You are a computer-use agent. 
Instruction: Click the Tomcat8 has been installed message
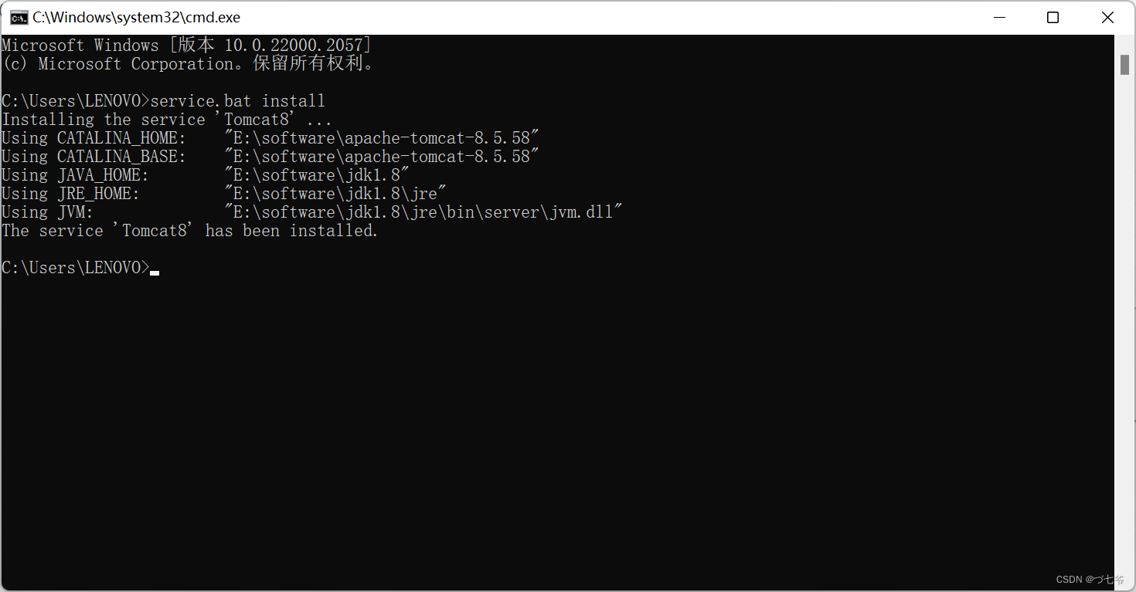point(189,230)
